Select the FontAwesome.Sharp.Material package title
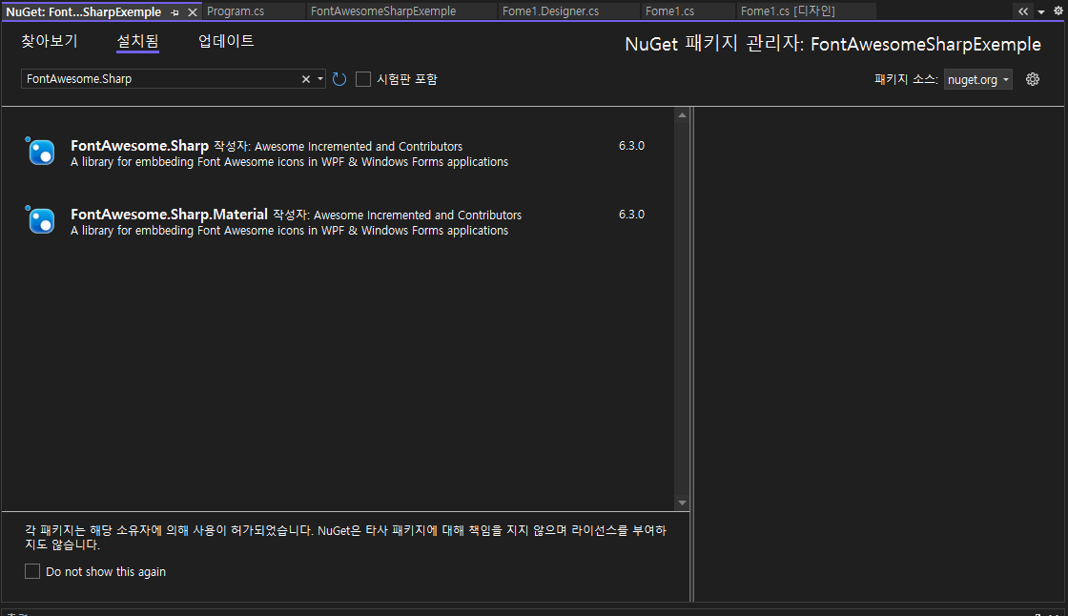 click(x=169, y=215)
